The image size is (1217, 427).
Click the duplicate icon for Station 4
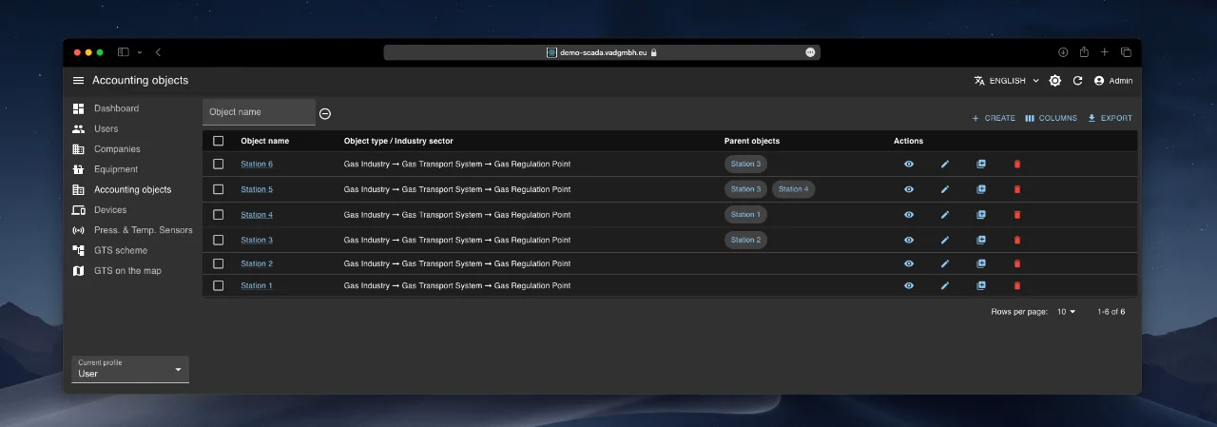click(981, 215)
